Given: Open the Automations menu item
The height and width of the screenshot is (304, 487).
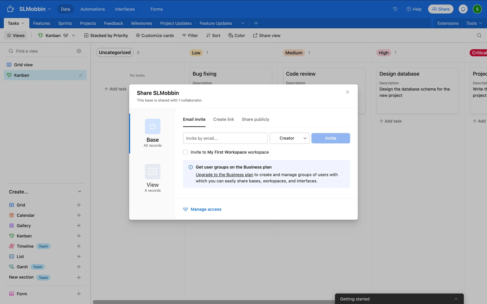Looking at the screenshot, I should point(92,9).
